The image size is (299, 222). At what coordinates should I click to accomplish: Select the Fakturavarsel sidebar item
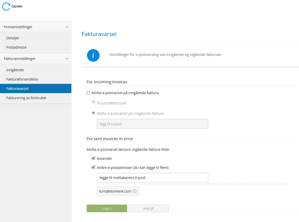coord(17,88)
